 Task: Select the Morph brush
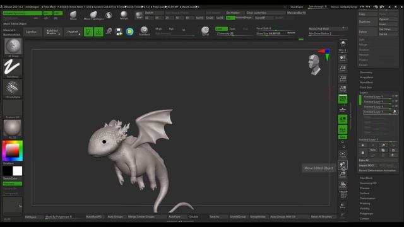pos(124,15)
